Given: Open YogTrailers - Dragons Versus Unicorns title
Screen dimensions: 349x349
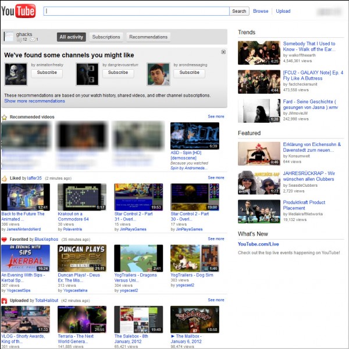Looking at the screenshot, I should 136,277.
